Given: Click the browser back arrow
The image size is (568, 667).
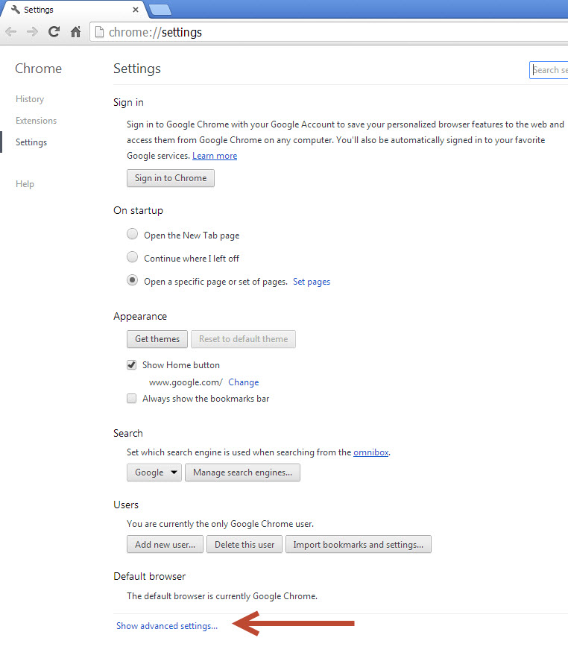Looking at the screenshot, I should (11, 32).
